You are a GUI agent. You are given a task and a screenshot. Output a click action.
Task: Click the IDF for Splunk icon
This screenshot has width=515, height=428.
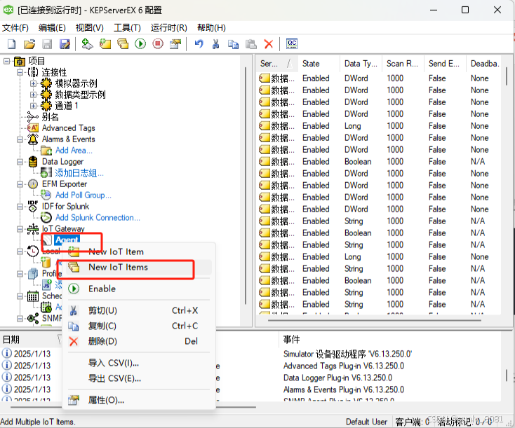pyautogui.click(x=33, y=206)
